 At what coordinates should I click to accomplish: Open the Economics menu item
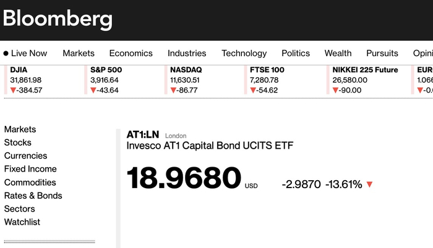pyautogui.click(x=131, y=54)
